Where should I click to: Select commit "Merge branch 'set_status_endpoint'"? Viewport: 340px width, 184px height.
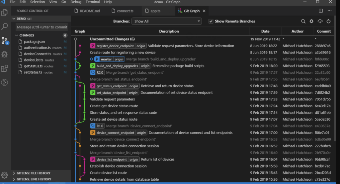coord(203,79)
